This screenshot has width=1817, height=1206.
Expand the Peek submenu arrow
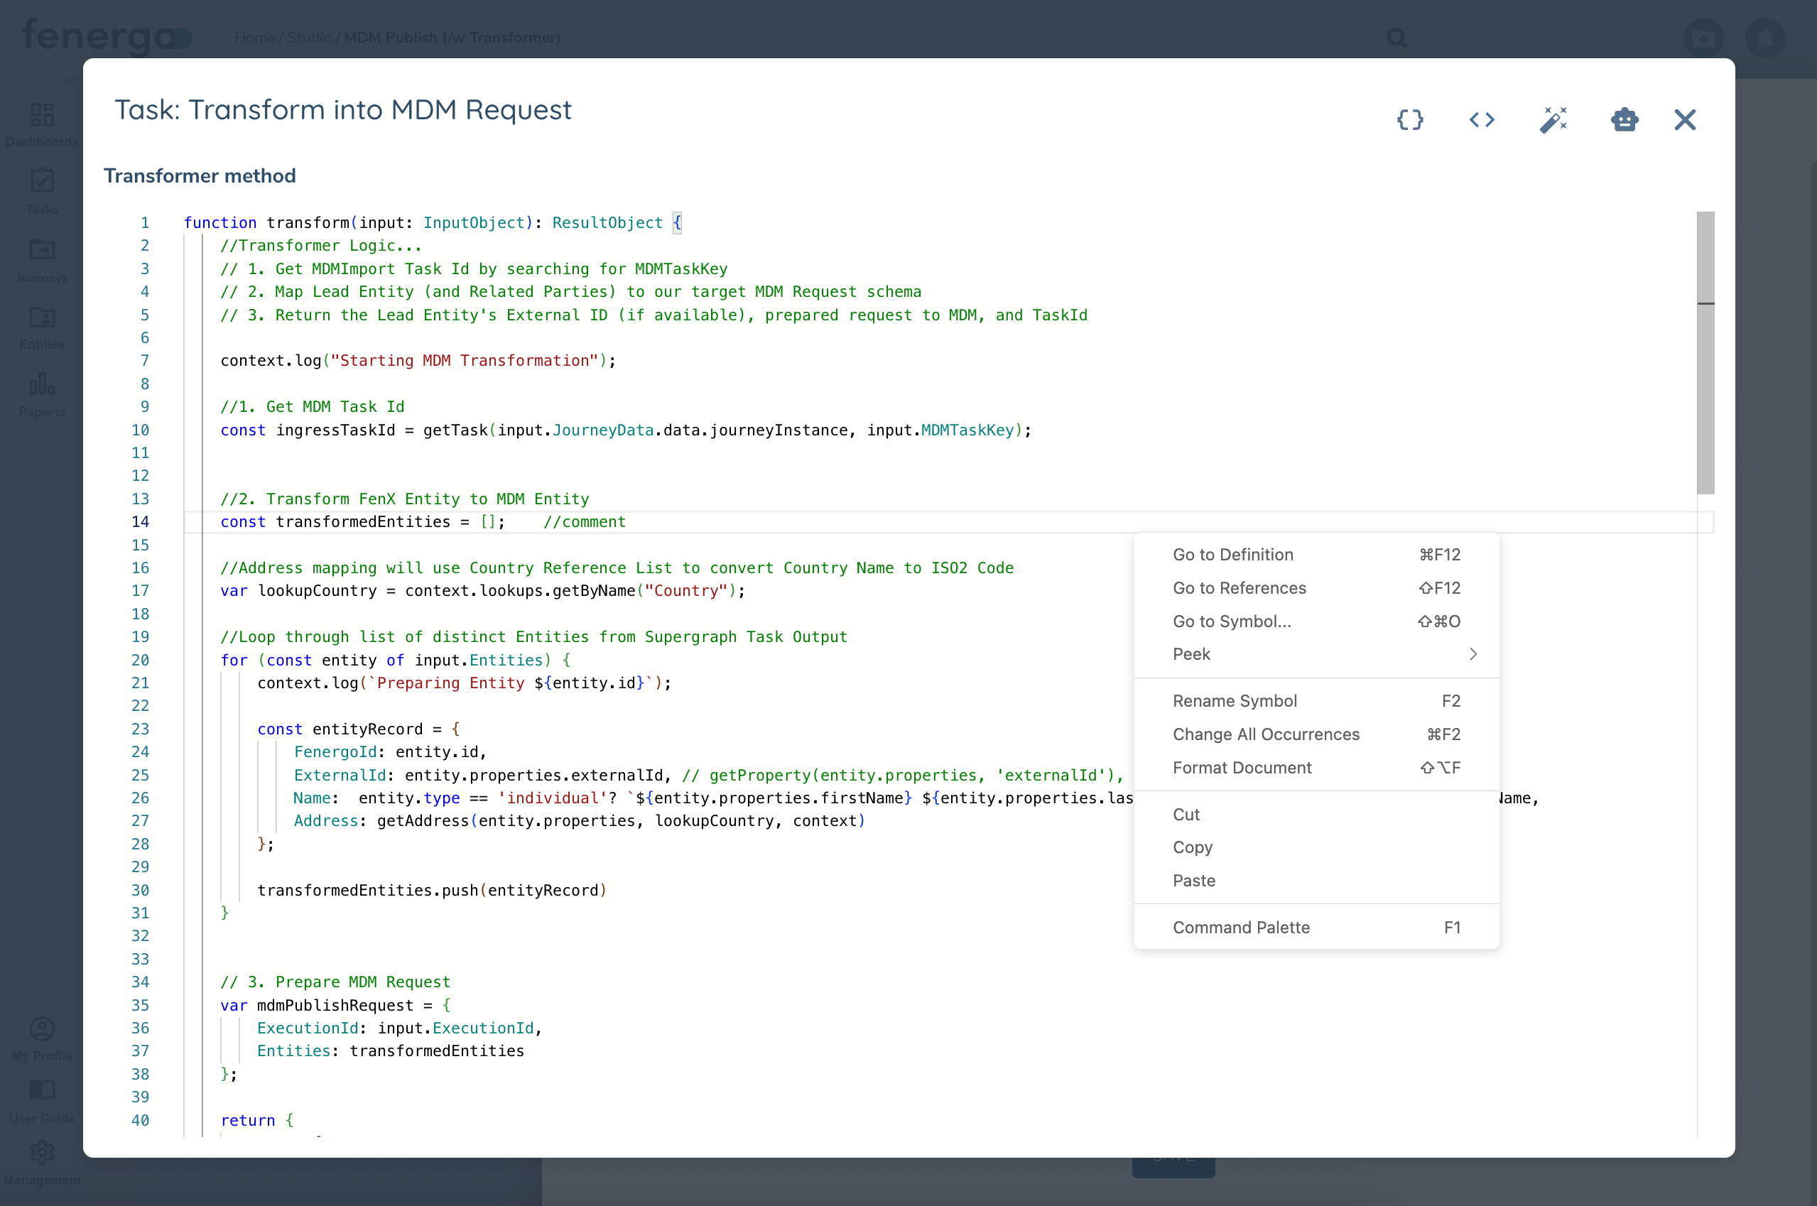coord(1472,655)
